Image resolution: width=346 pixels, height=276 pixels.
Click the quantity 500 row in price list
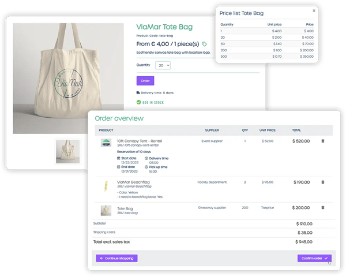[267, 57]
